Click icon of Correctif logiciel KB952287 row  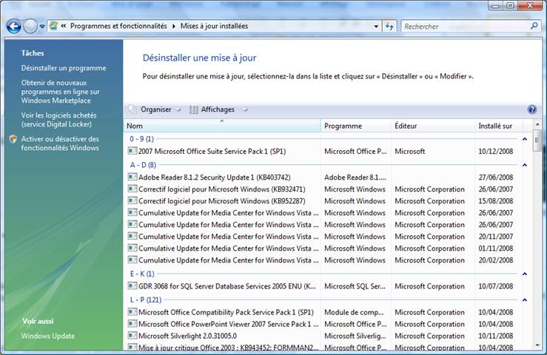(132, 200)
